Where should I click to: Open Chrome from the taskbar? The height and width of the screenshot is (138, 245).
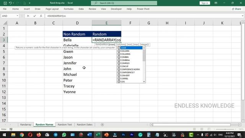pos(22,135)
